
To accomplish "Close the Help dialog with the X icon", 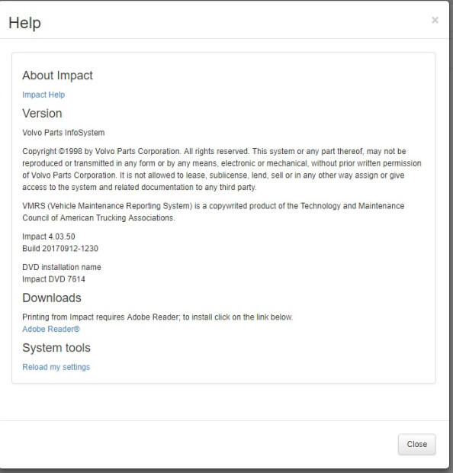I will [435, 20].
